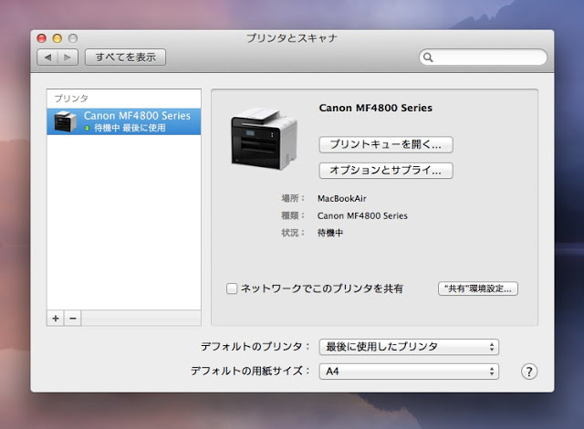Click the large Canon printer image
584x429 pixels.
pos(264,139)
